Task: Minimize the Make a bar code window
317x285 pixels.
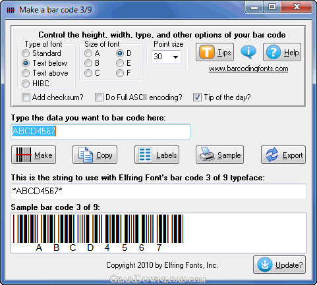Action: 254,7
